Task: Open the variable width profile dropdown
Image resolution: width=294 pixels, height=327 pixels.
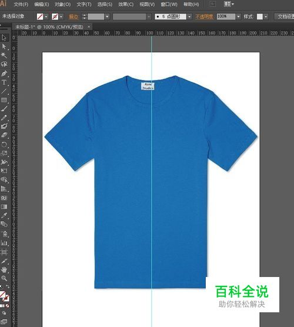Action: pyautogui.click(x=149, y=16)
